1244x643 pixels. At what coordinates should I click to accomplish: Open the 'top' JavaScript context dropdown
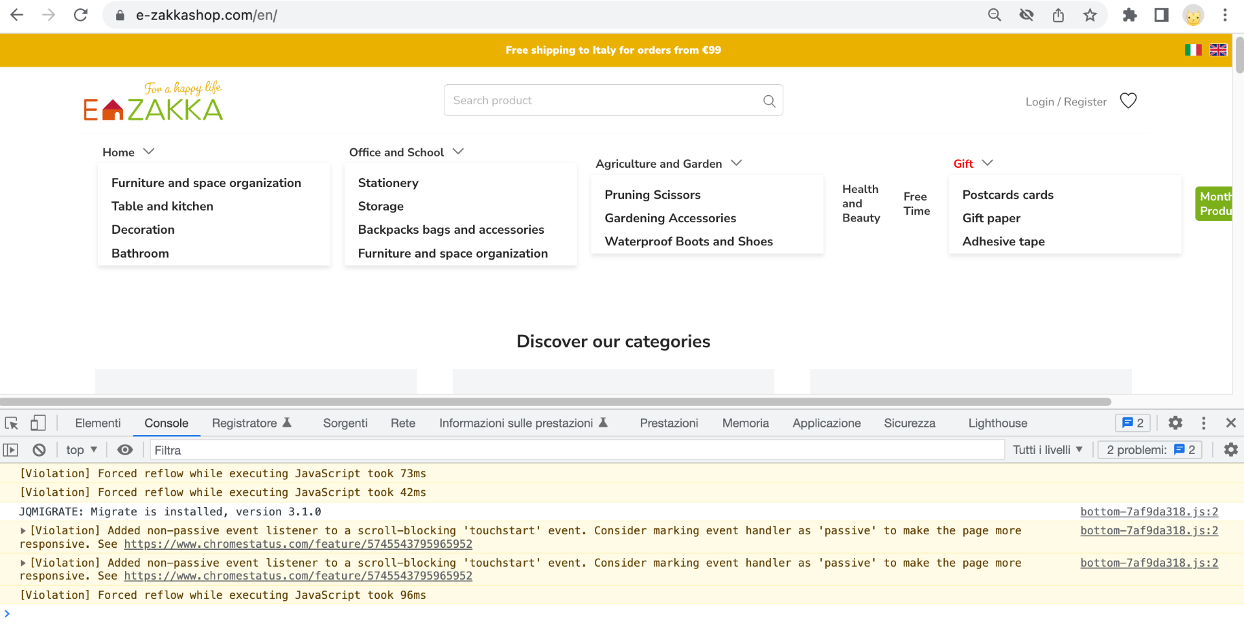82,450
